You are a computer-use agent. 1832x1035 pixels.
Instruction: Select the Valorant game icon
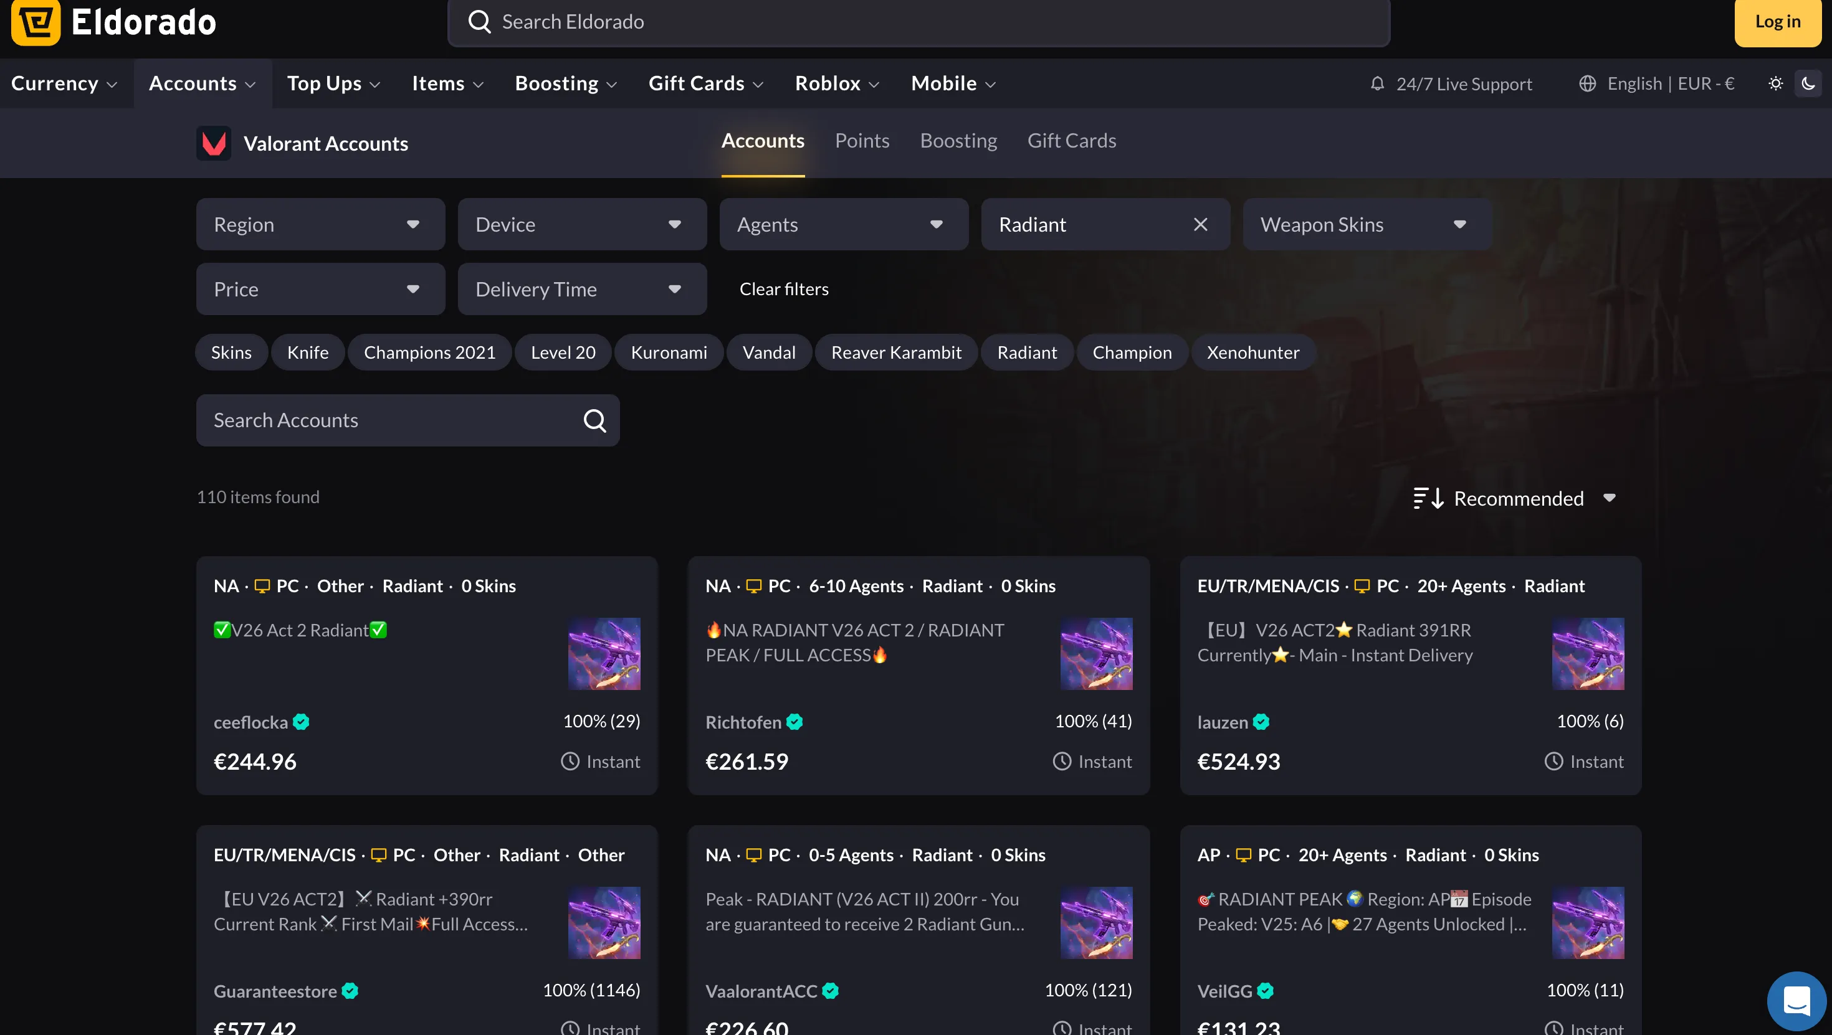coord(214,143)
